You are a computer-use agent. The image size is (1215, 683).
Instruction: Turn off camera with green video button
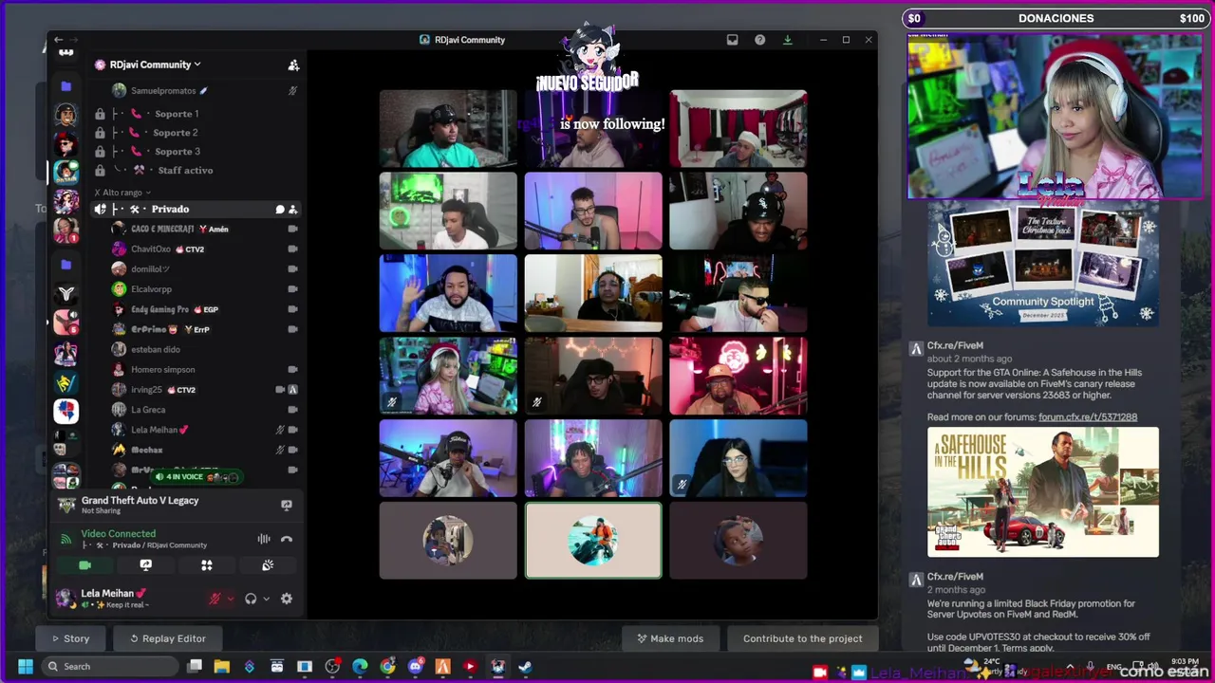(84, 565)
